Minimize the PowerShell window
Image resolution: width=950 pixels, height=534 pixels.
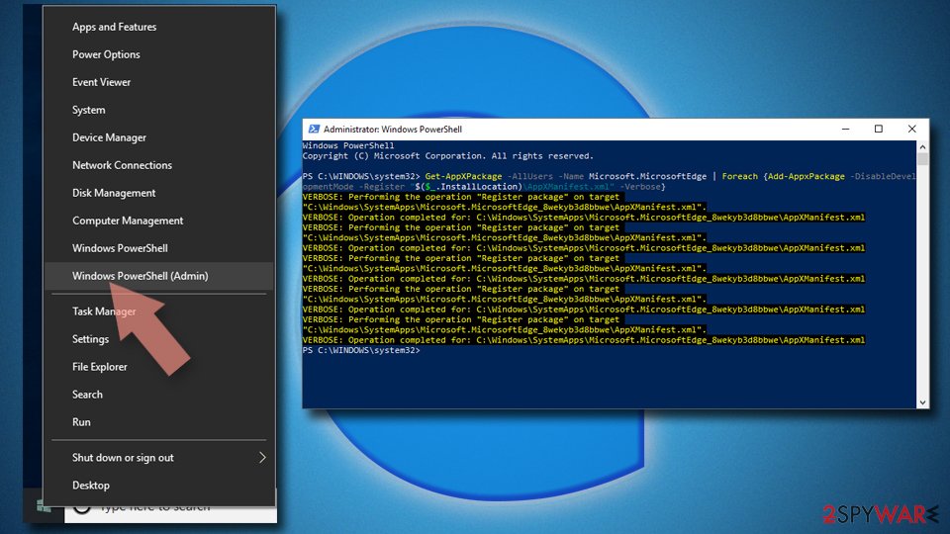click(845, 129)
